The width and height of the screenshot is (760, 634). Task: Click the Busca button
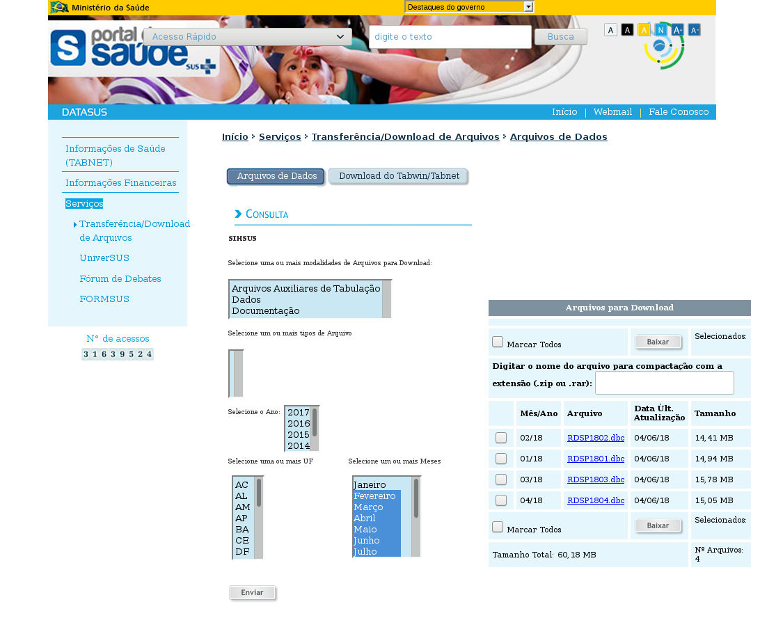[x=561, y=37]
